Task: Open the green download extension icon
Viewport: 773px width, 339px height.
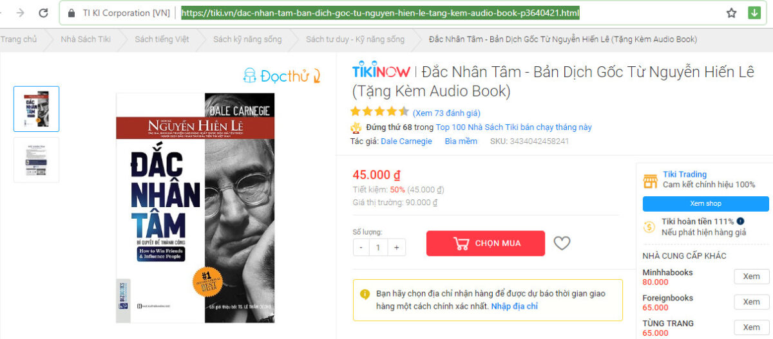Action: tap(754, 13)
